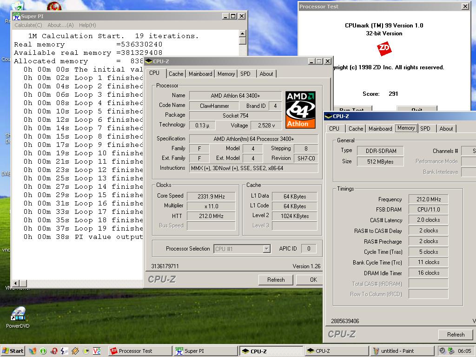Open Calculate(C) menu in Super PI

point(28,25)
